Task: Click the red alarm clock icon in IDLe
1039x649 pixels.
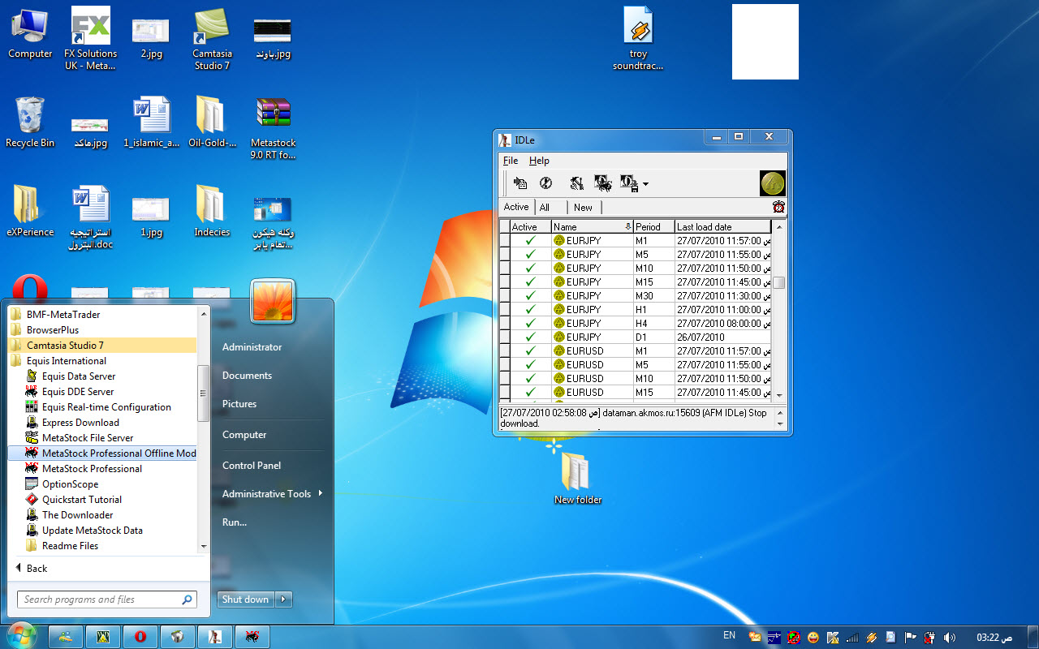Action: [x=778, y=207]
